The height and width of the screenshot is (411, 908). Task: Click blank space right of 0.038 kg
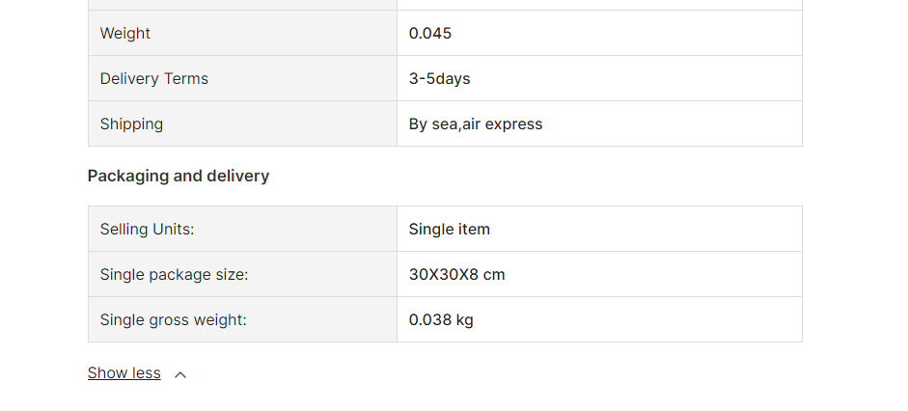coord(637,319)
